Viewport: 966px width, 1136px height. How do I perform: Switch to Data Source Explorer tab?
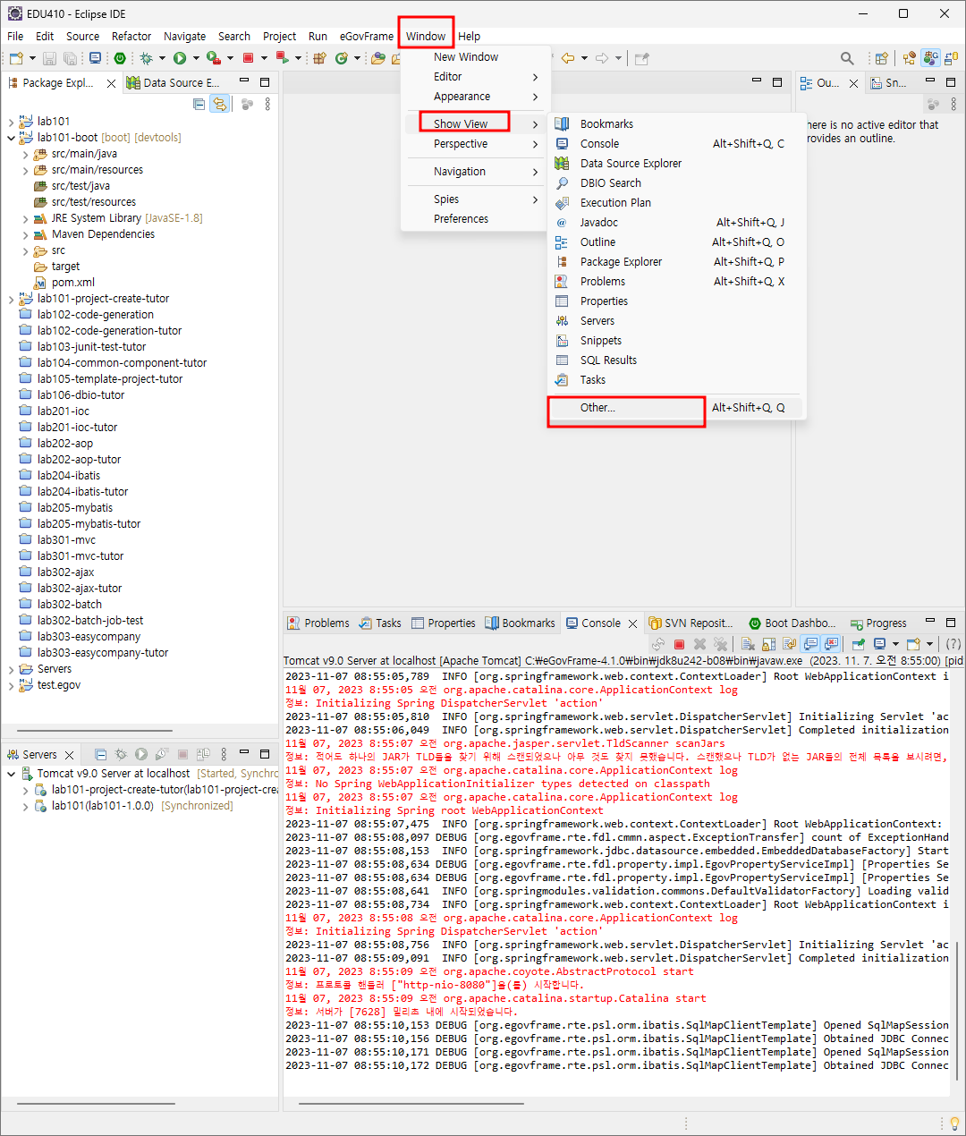point(174,82)
